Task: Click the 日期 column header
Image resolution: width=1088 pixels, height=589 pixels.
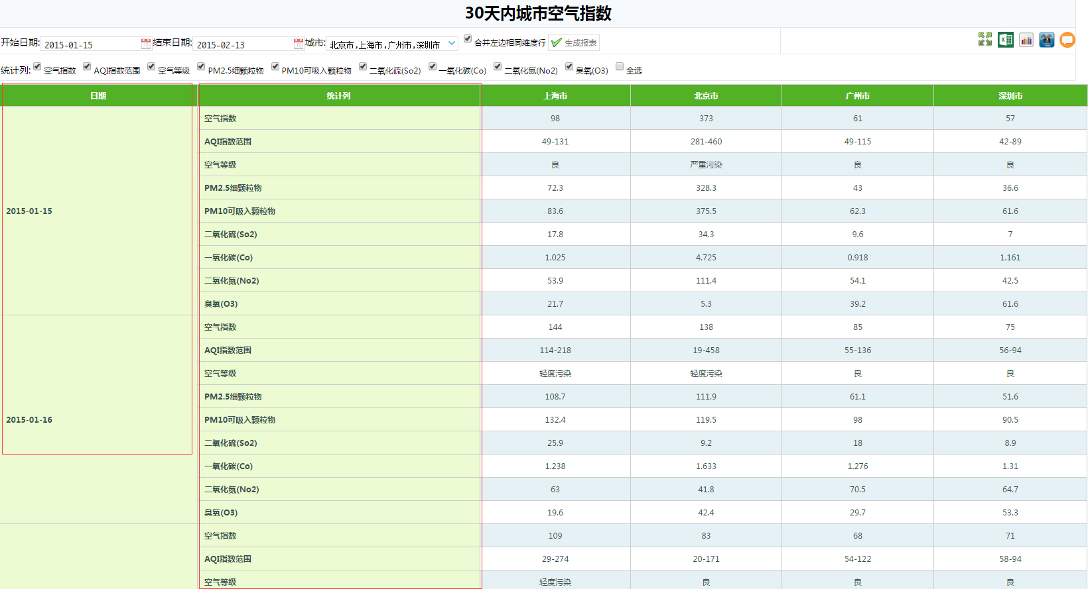Action: [x=98, y=95]
